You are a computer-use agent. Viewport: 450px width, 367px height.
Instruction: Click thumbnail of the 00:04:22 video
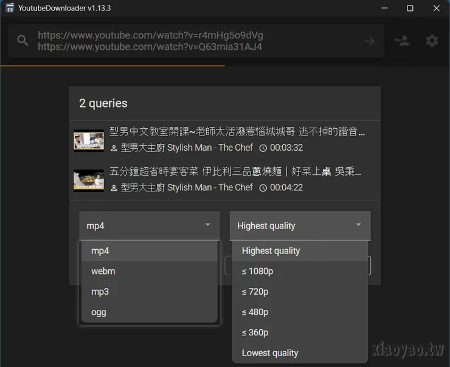pos(89,180)
